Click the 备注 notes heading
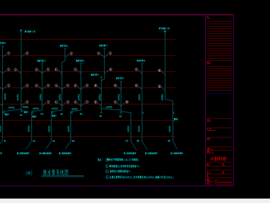 pyautogui.click(x=100, y=160)
